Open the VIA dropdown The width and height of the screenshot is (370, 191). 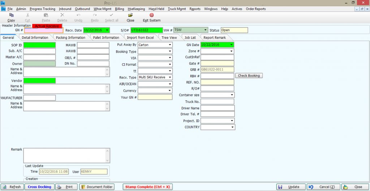click(170, 58)
